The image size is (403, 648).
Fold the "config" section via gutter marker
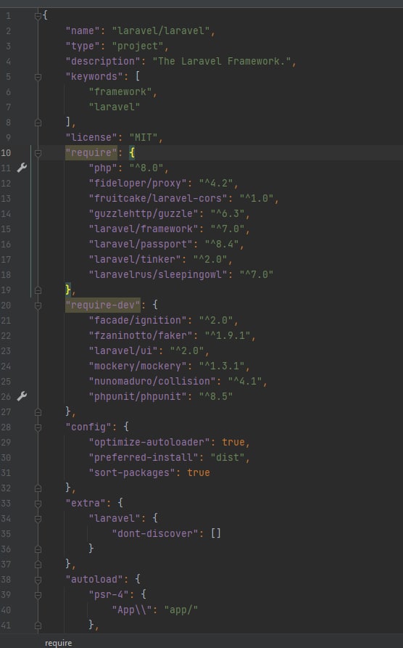[38, 427]
